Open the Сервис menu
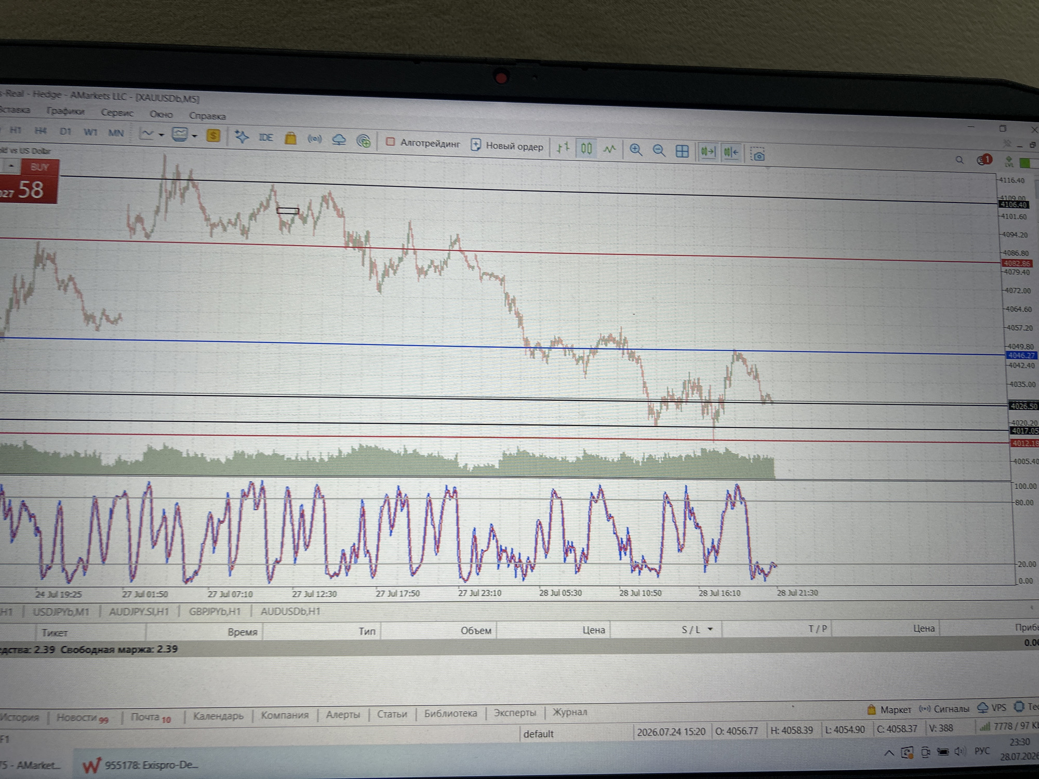Screen dimensions: 1039x779 click(117, 113)
